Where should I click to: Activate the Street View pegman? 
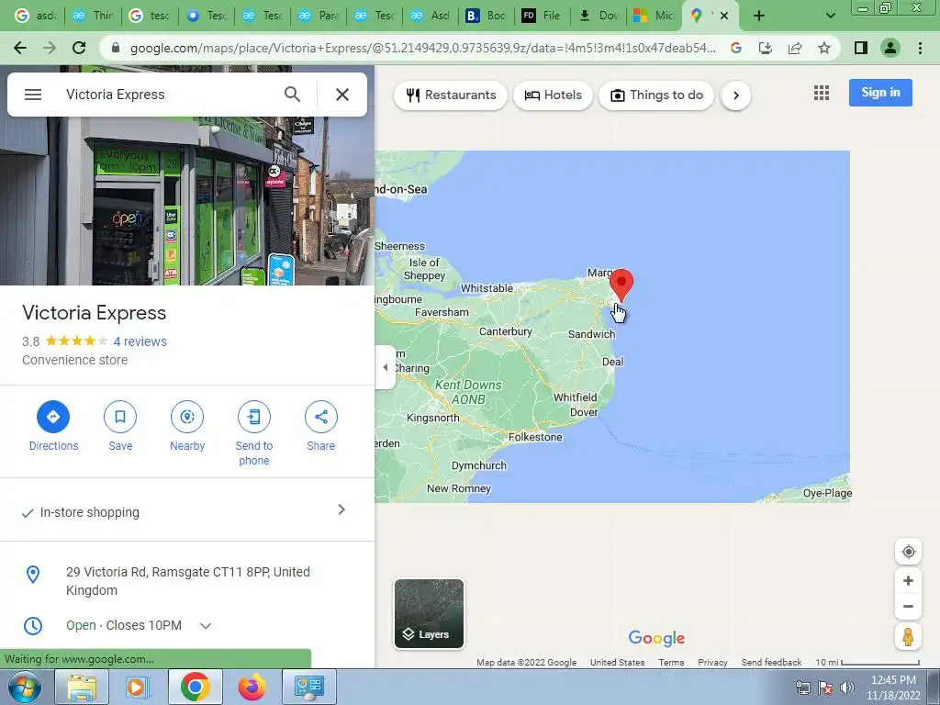908,637
